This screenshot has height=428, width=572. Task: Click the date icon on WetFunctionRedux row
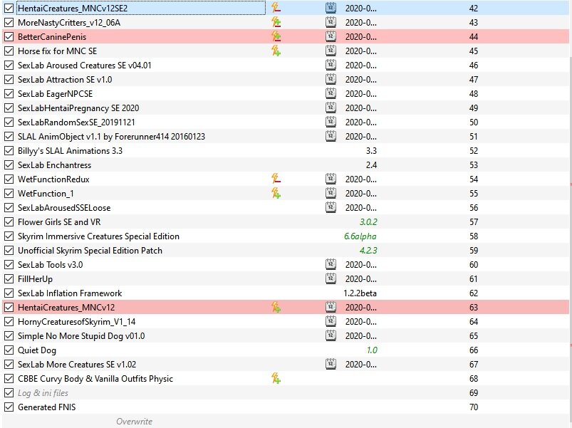[x=331, y=179]
